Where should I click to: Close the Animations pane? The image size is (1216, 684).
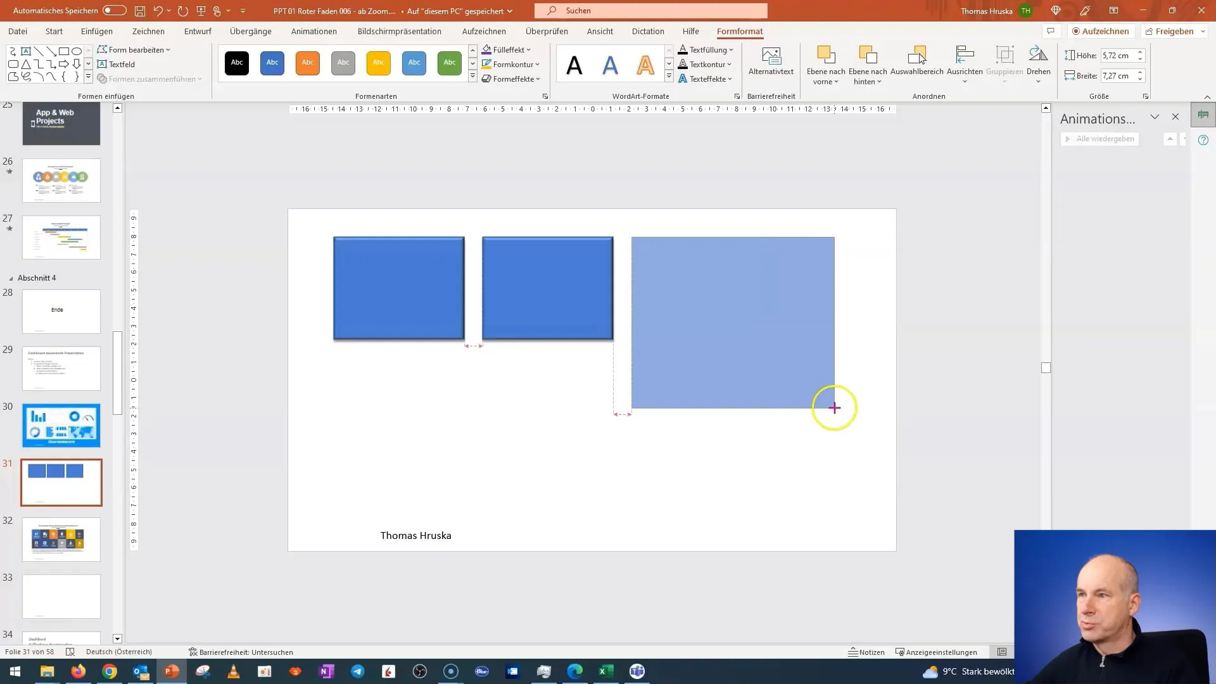[x=1175, y=117]
